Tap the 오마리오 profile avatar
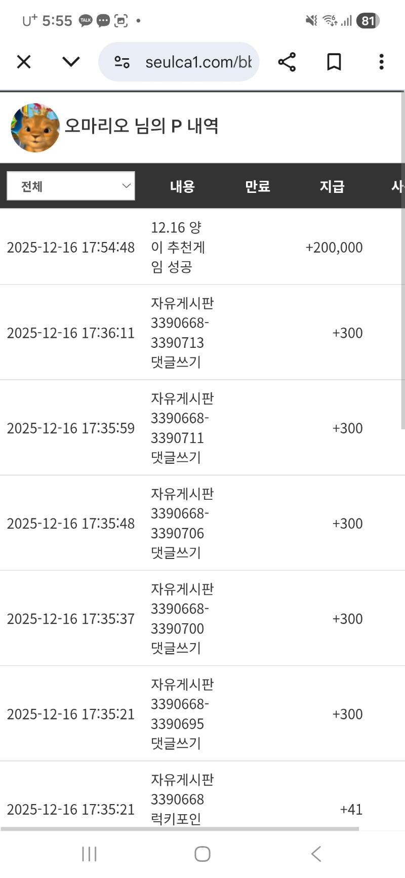 35,128
